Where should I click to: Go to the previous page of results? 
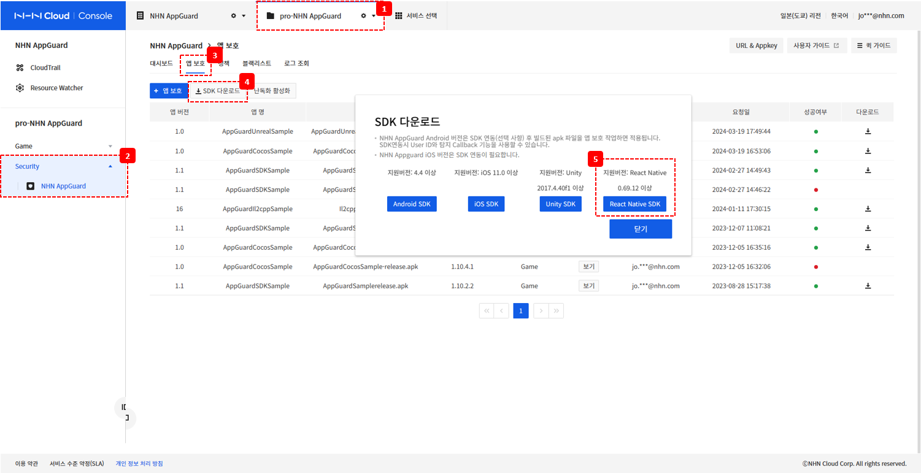(502, 311)
